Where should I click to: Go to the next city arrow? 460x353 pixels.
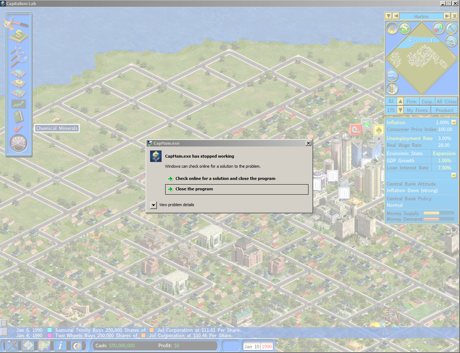click(447, 16)
